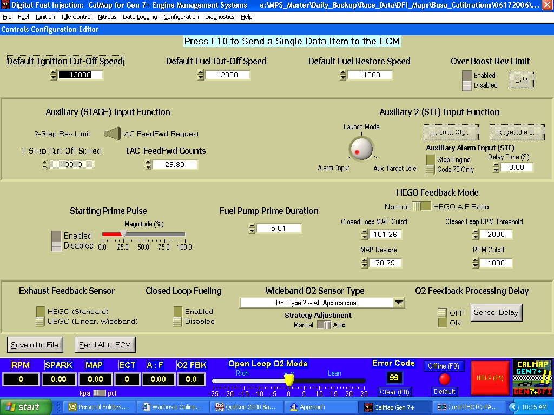Viewport: 554px width, 415px height.
Task: Click the Open Loop O2 Mode yellow slider
Action: click(x=289, y=380)
